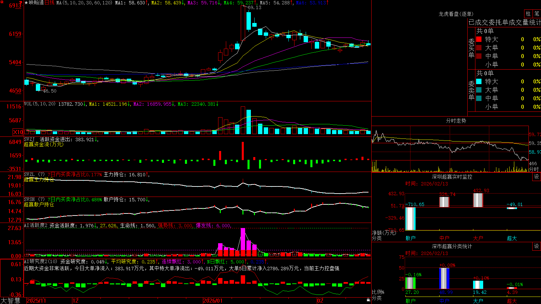Click the 69.13 high price label
The width and height of the screenshot is (541, 304).
pyautogui.click(x=254, y=7)
